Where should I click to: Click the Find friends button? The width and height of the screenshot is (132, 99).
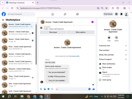(108, 14)
